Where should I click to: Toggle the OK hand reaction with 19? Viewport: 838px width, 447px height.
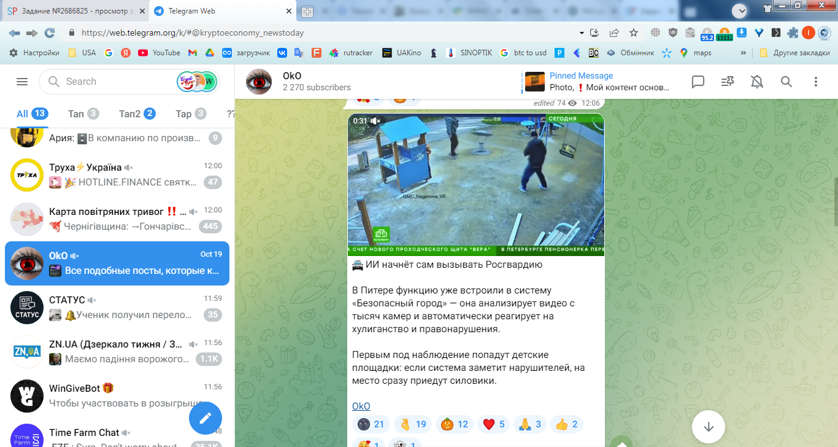[x=413, y=424]
